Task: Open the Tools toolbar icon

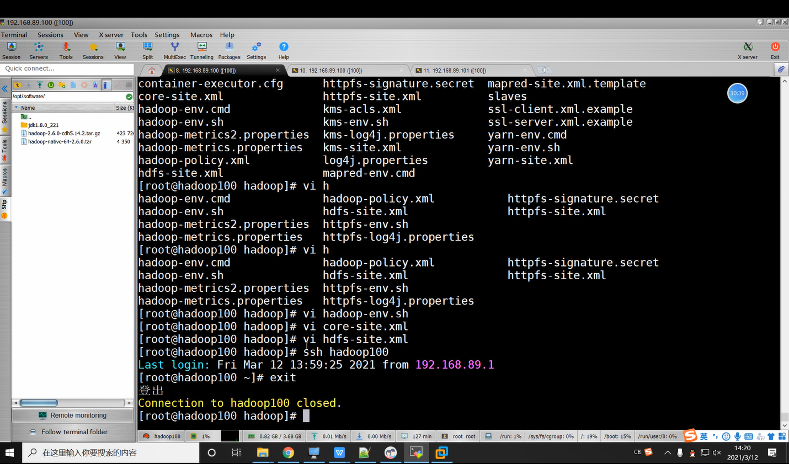Action: click(x=66, y=50)
